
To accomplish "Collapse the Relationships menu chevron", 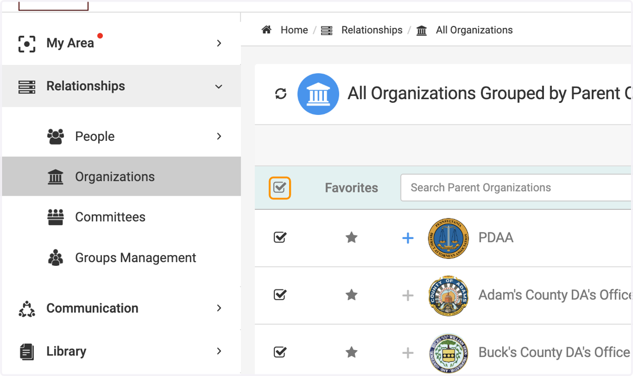I will coord(219,86).
